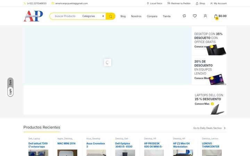Click the Local fisico location pin icon
Screen dimensions: 250x156
[148, 3]
